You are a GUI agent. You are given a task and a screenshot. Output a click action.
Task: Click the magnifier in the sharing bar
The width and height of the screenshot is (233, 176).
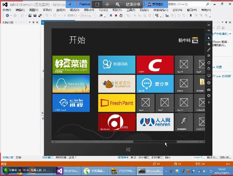(118, 4)
